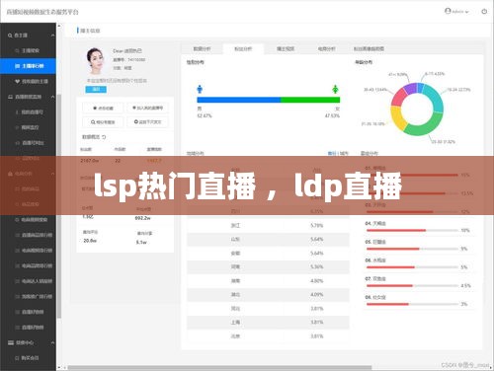Click the blue male portion of gender bar
494x371 pixels.
coord(239,100)
